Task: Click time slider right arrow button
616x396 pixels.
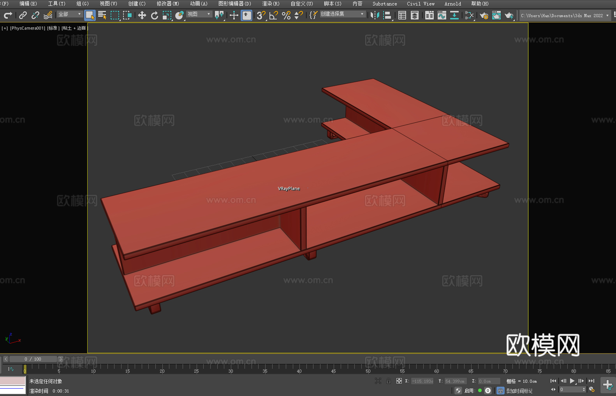Action: click(60, 359)
